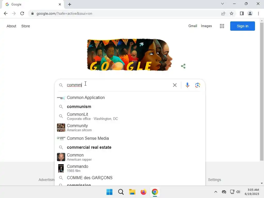The height and width of the screenshot is (198, 264).
Task: Click the Store link
Action: [x=26, y=26]
